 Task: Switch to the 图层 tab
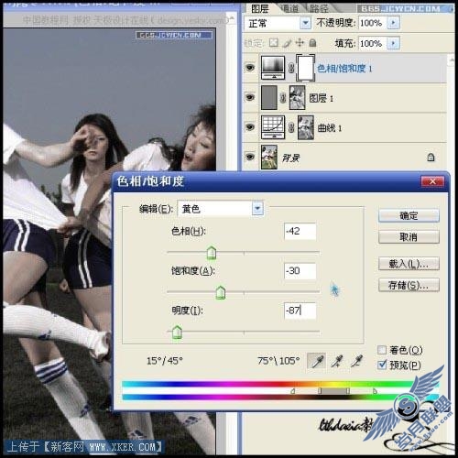click(x=259, y=8)
